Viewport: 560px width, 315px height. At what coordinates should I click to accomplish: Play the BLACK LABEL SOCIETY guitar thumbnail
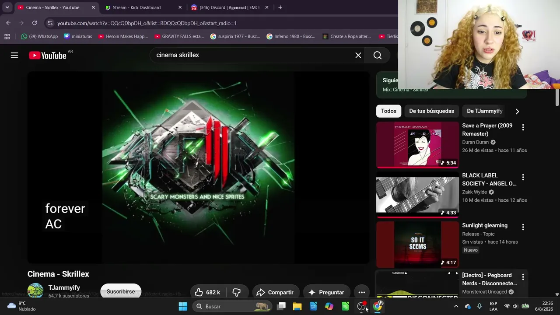(x=417, y=195)
